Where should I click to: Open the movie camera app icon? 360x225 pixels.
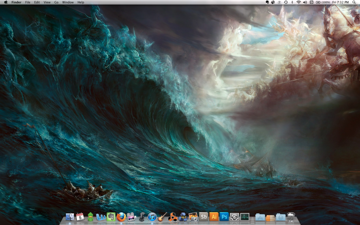(131, 217)
